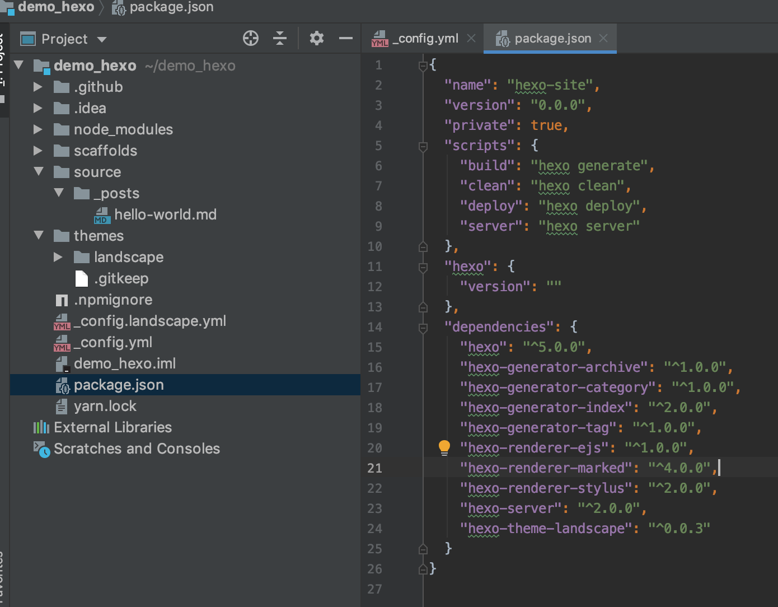The image size is (778, 607).
Task: Click the "hexo-renderer-marked" dependency key
Action: [x=546, y=468]
